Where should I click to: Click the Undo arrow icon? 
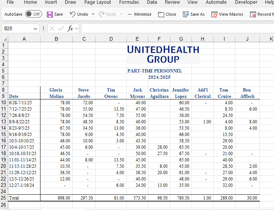click(x=73, y=14)
